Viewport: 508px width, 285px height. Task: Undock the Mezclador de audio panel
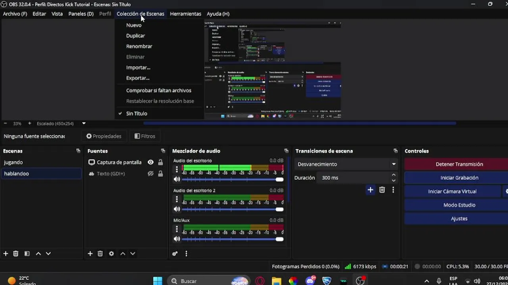pyautogui.click(x=287, y=151)
